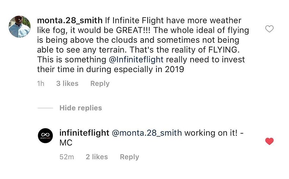This screenshot has height=179, width=289.
Task: Like the monta.28_smith comment with the heart
Action: click(269, 29)
